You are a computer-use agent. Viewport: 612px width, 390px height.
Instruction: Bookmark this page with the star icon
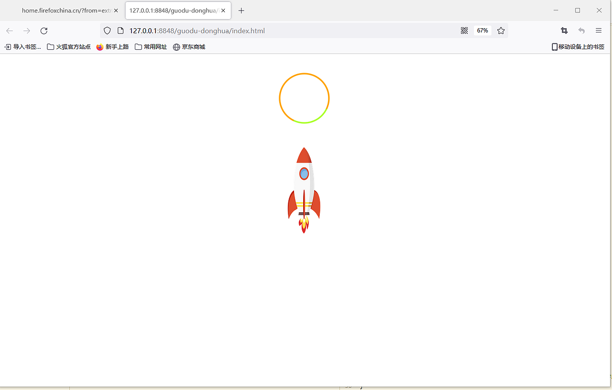[501, 31]
